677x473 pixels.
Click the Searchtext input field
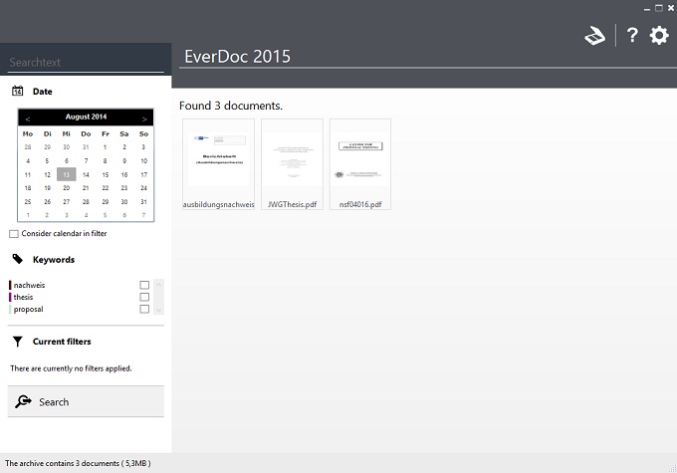point(86,62)
